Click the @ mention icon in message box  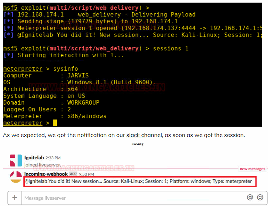click(250, 197)
